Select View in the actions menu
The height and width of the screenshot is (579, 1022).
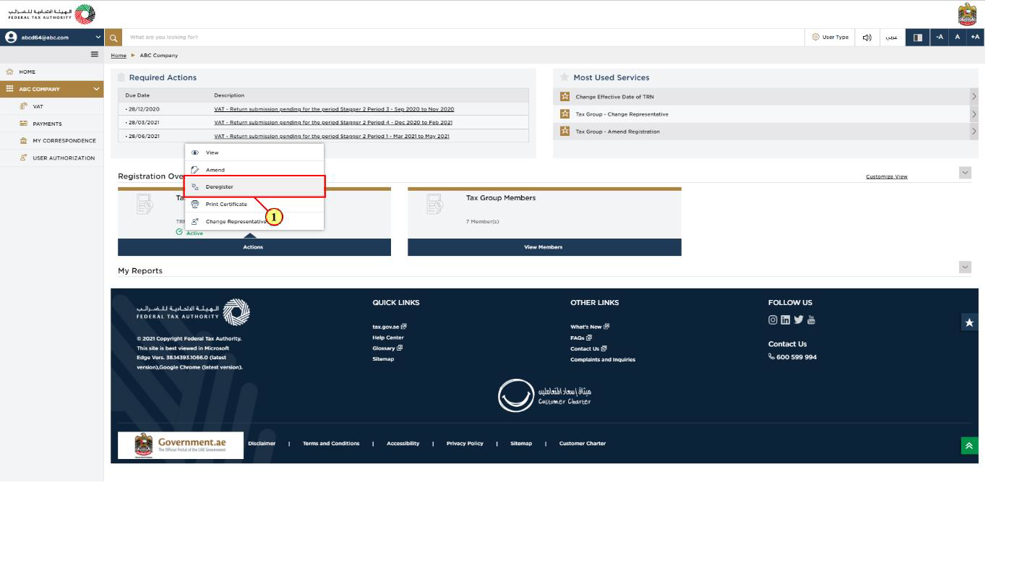254,153
